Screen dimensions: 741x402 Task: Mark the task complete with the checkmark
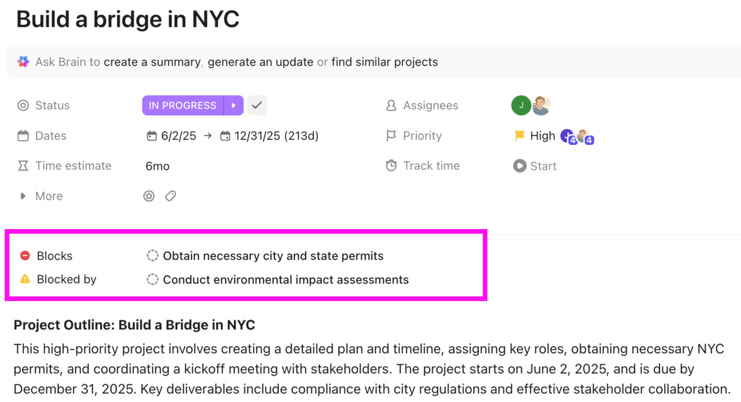tap(257, 105)
